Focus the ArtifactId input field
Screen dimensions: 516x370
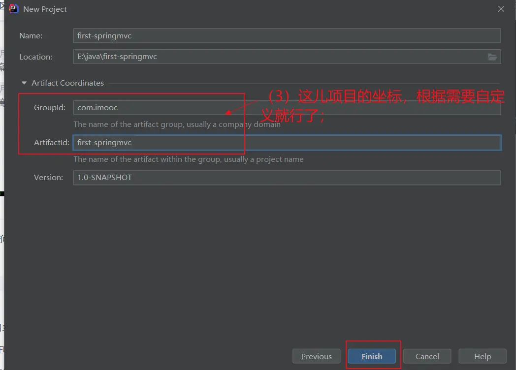click(x=287, y=142)
